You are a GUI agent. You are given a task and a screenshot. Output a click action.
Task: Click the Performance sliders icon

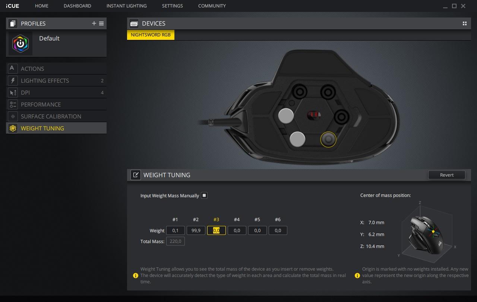(13, 104)
